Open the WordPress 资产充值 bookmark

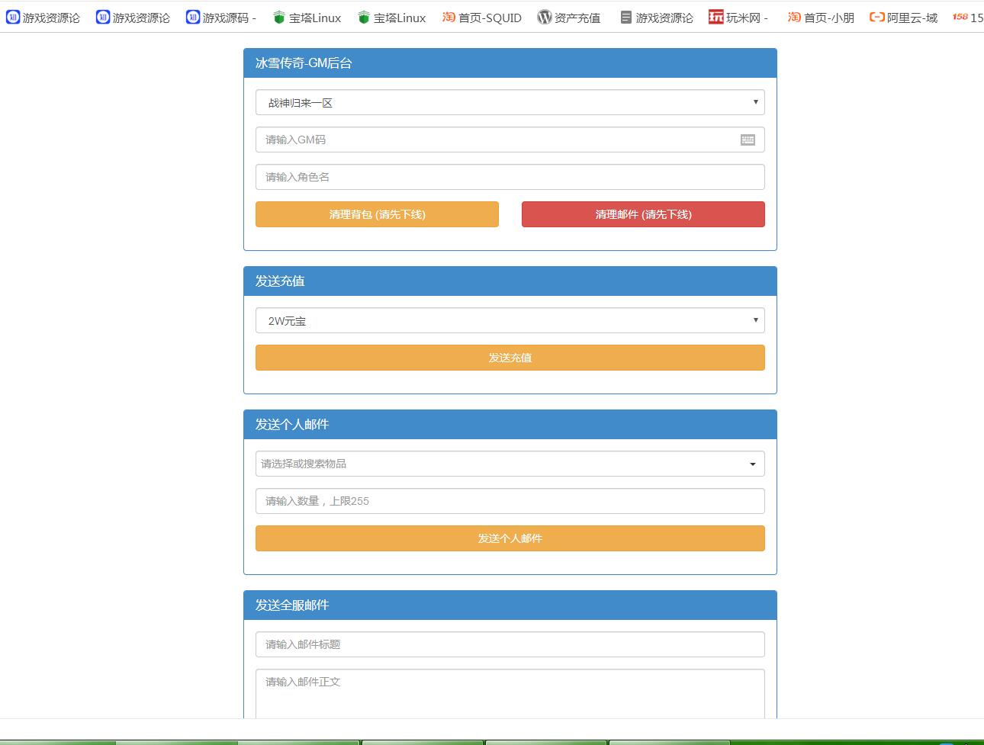(569, 18)
